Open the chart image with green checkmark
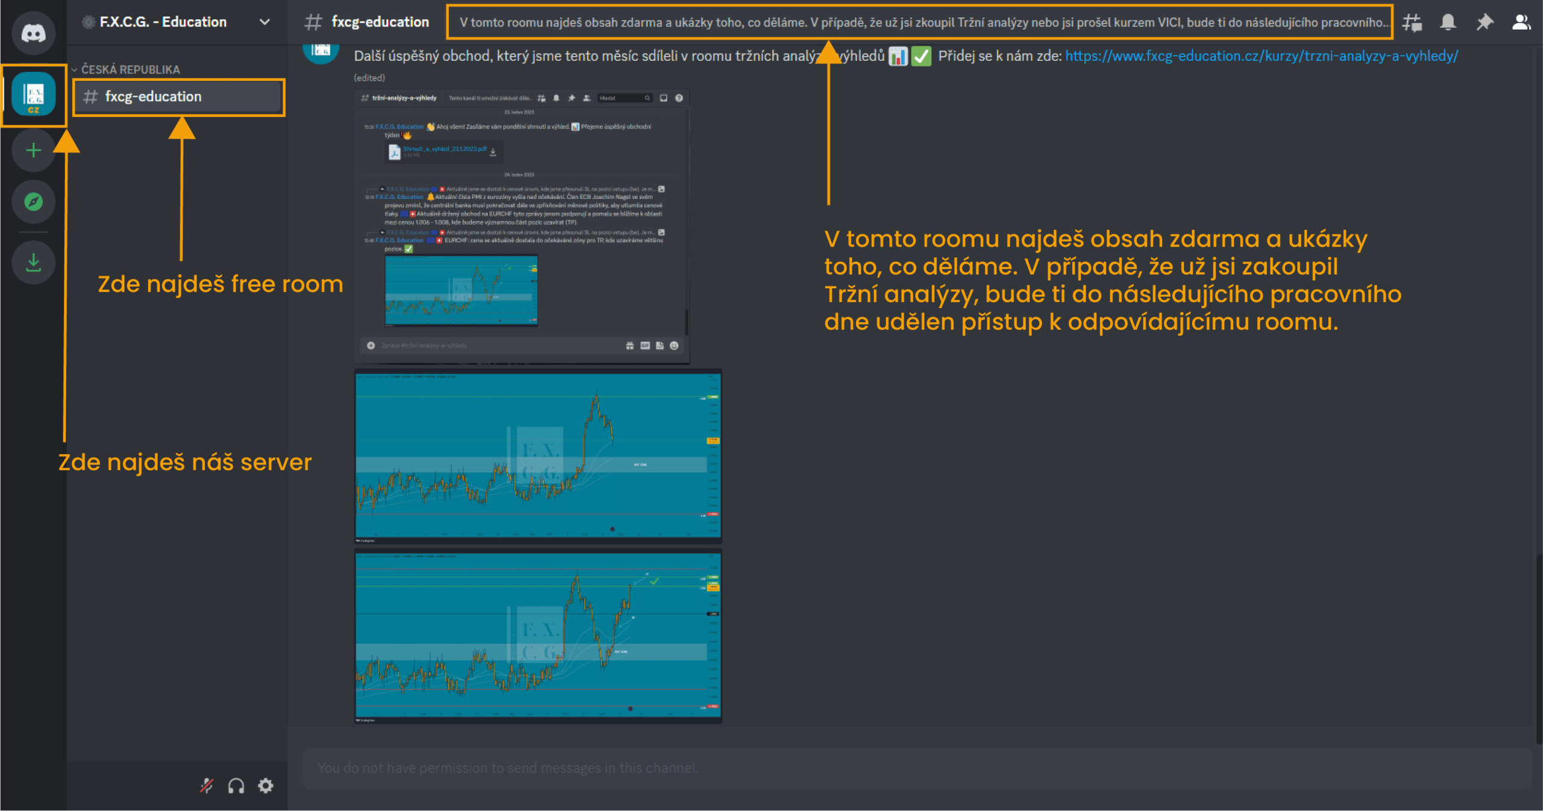The width and height of the screenshot is (1543, 811). tap(538, 636)
